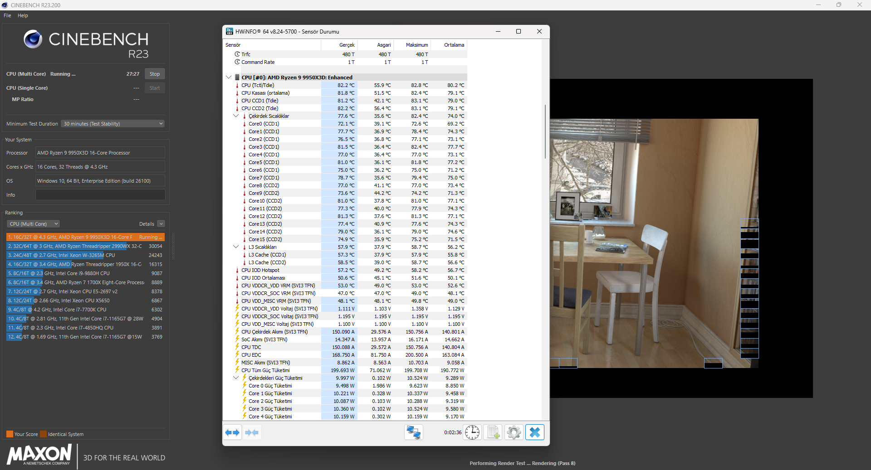Open the Help menu
This screenshot has height=470, width=871.
23,15
